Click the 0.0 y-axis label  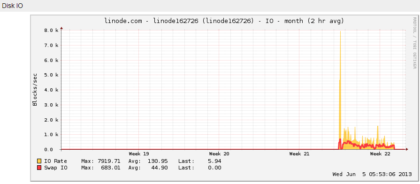pos(48,149)
